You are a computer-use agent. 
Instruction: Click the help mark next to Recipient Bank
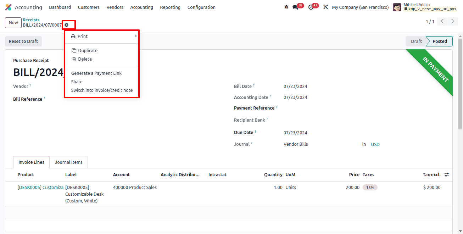[267, 119]
